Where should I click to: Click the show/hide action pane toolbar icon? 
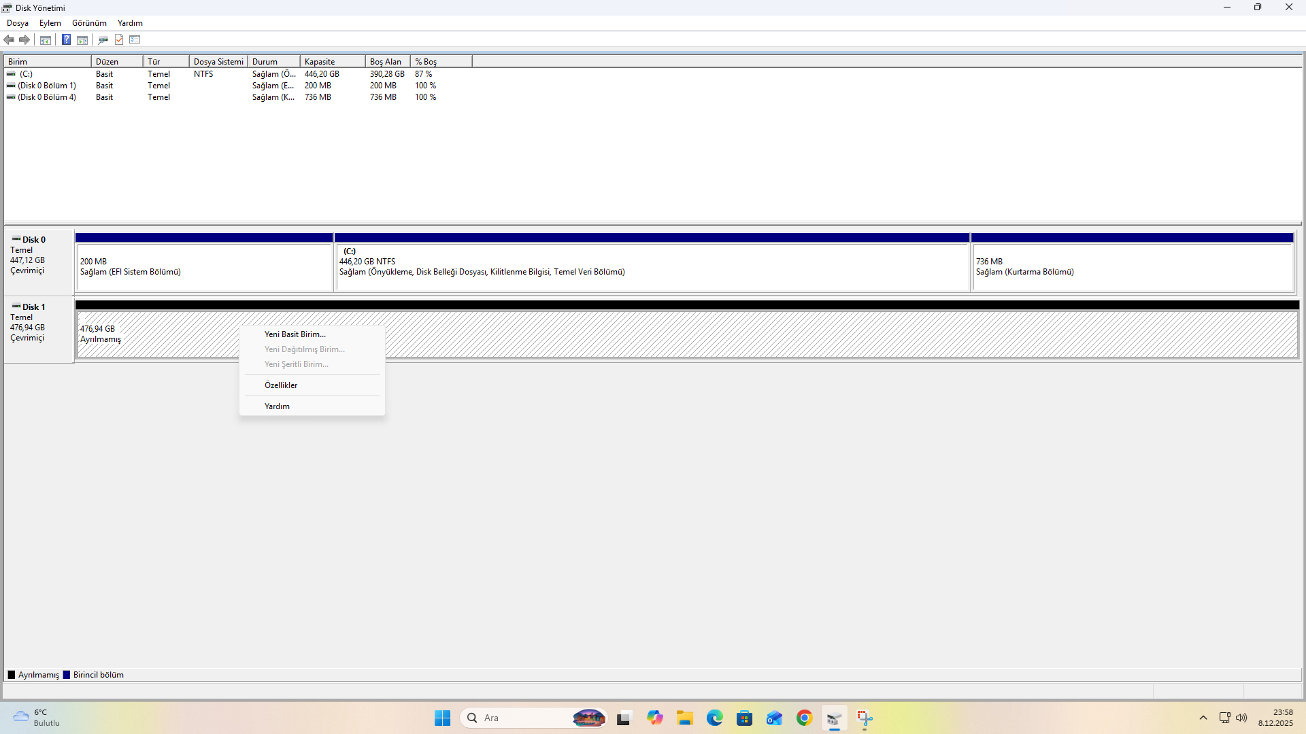[x=82, y=39]
